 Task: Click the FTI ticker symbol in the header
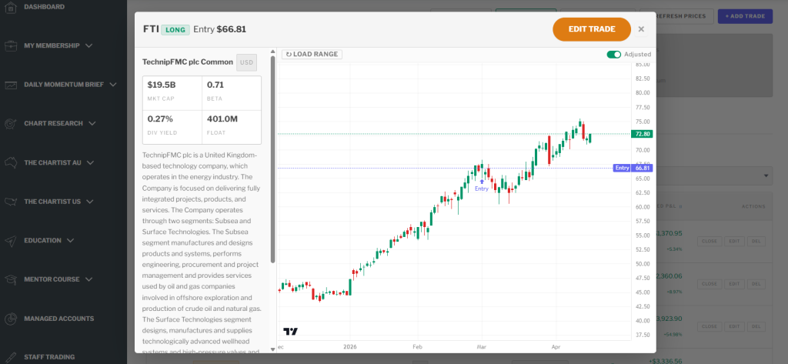pos(152,29)
